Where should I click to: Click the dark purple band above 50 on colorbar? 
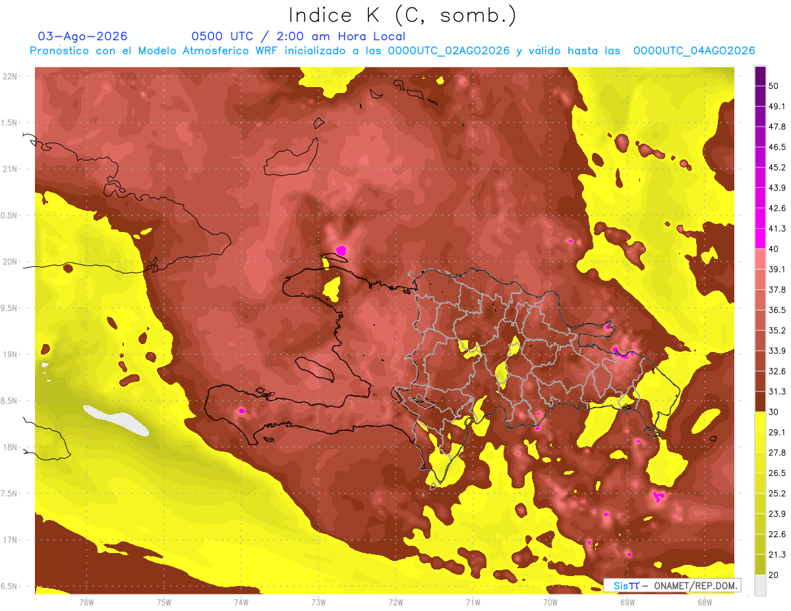(760, 76)
